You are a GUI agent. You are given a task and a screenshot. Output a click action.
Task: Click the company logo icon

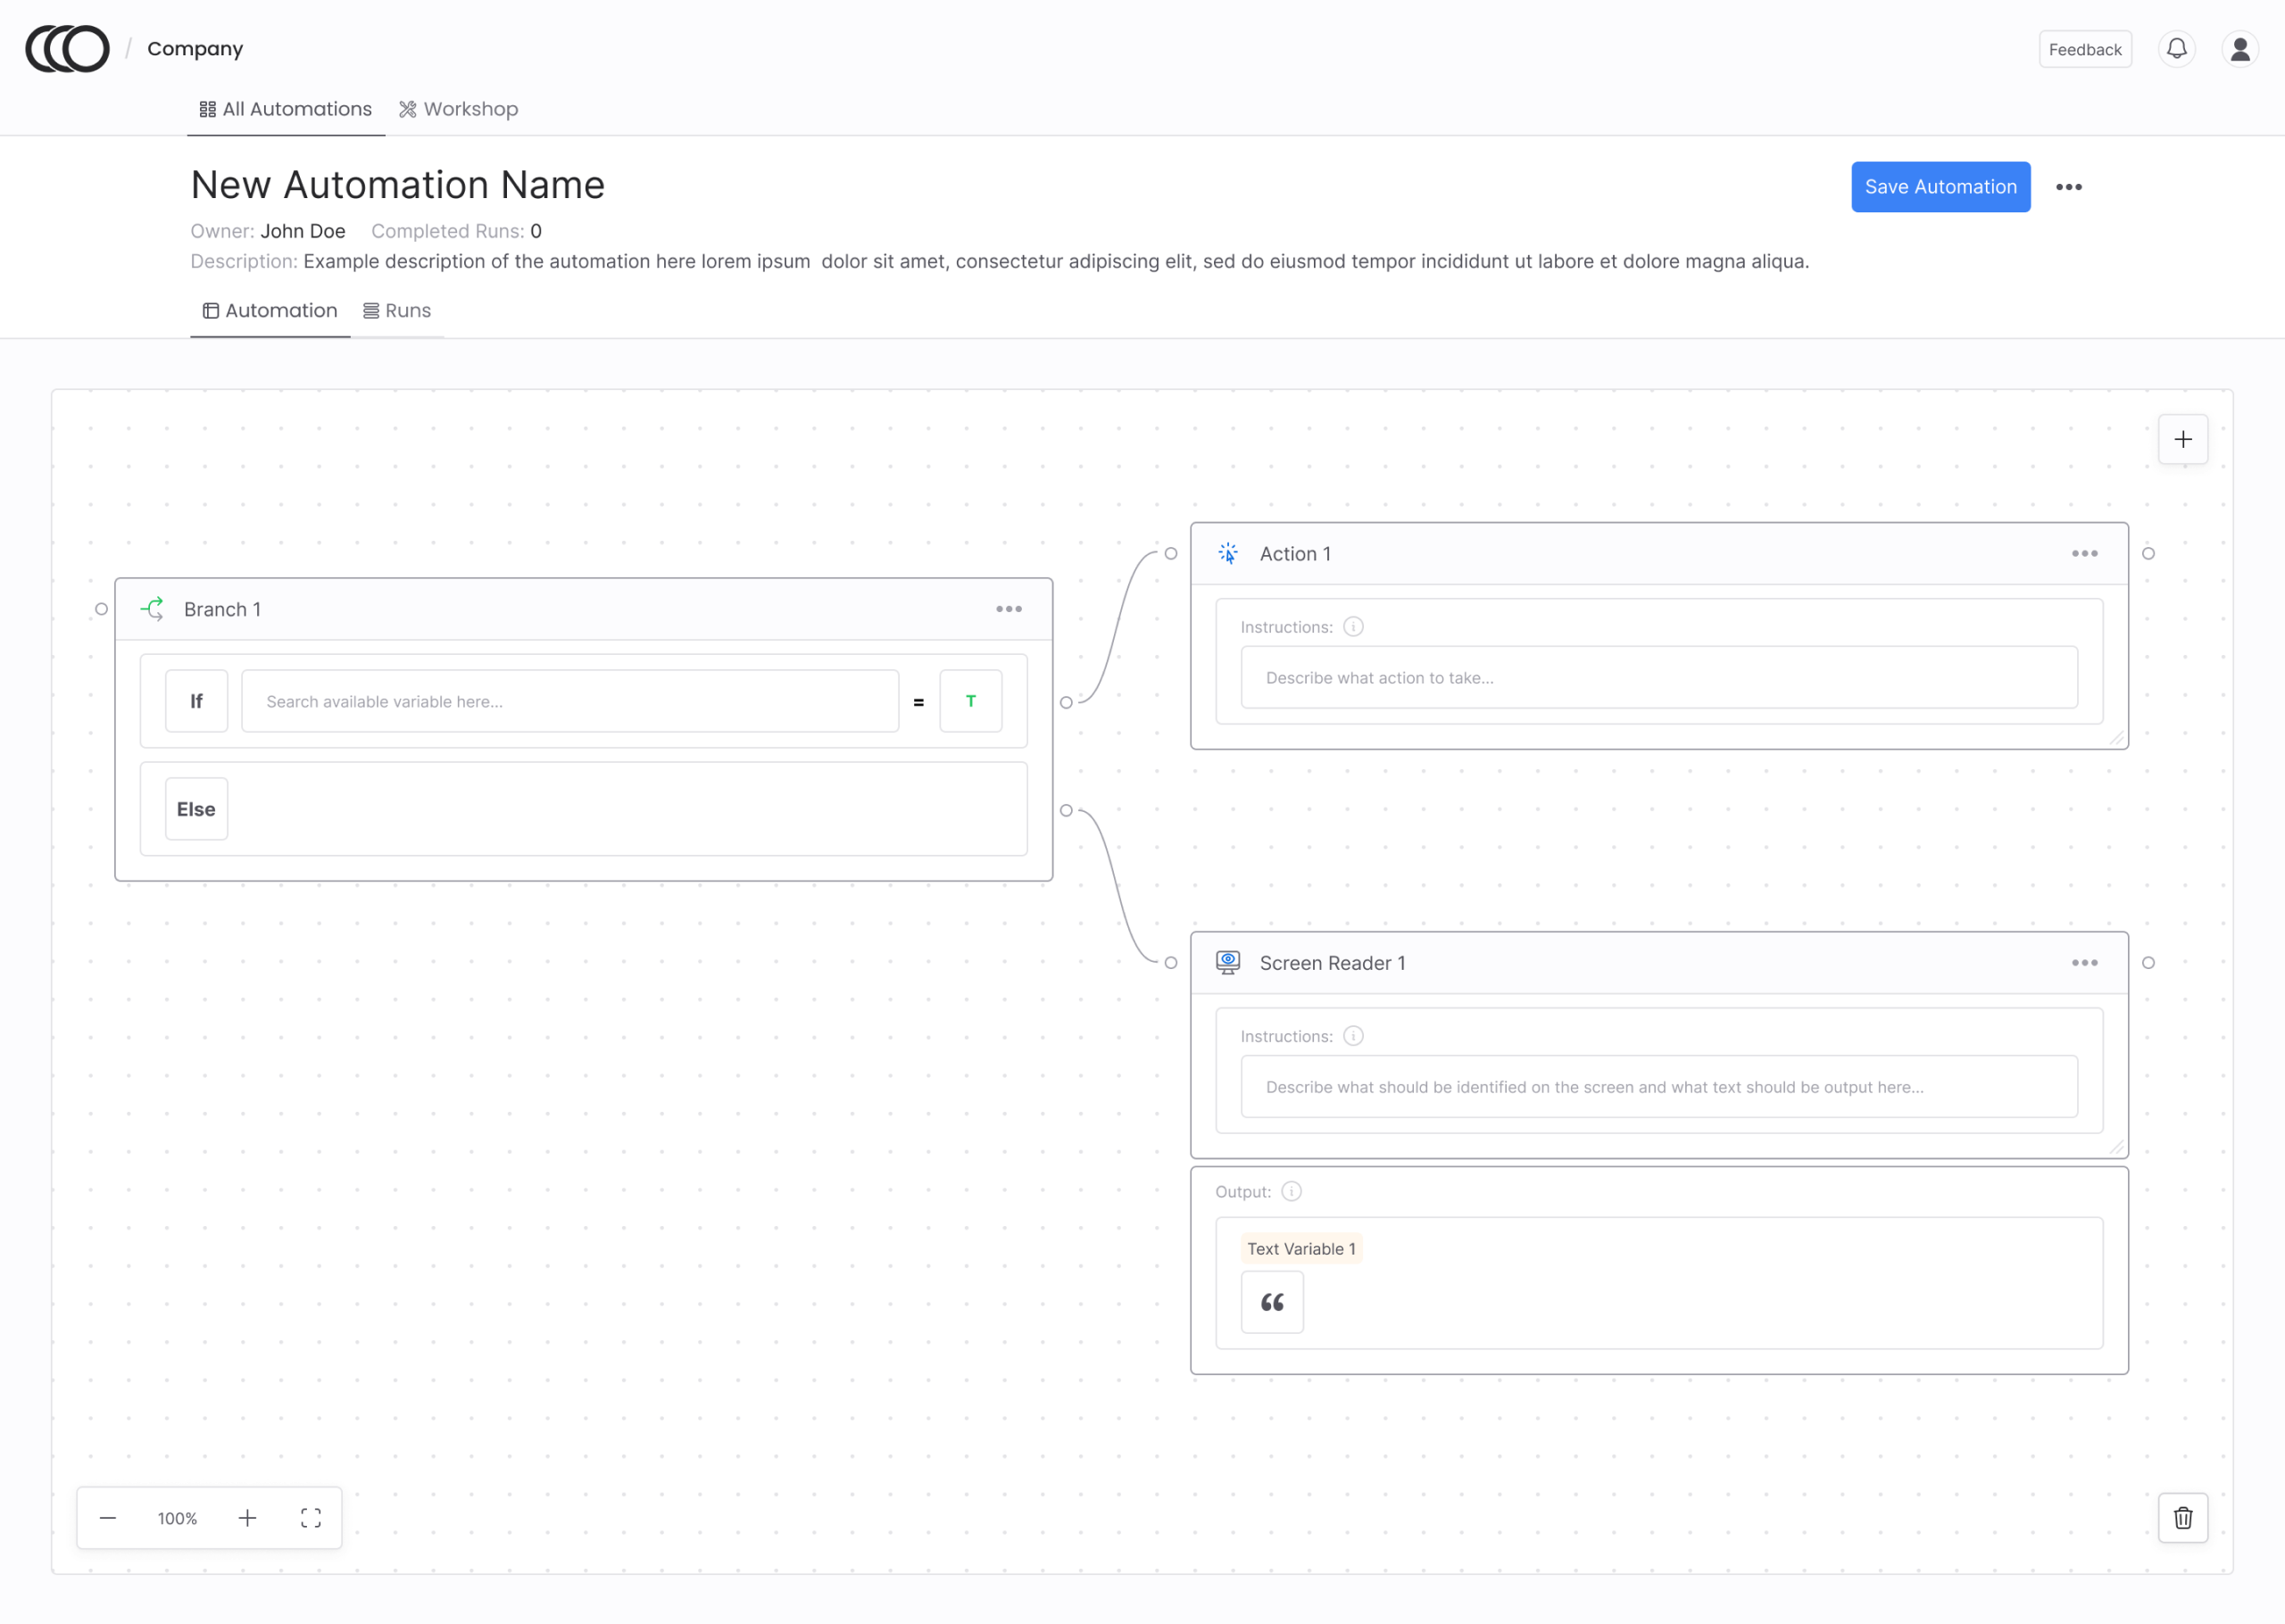pyautogui.click(x=67, y=49)
